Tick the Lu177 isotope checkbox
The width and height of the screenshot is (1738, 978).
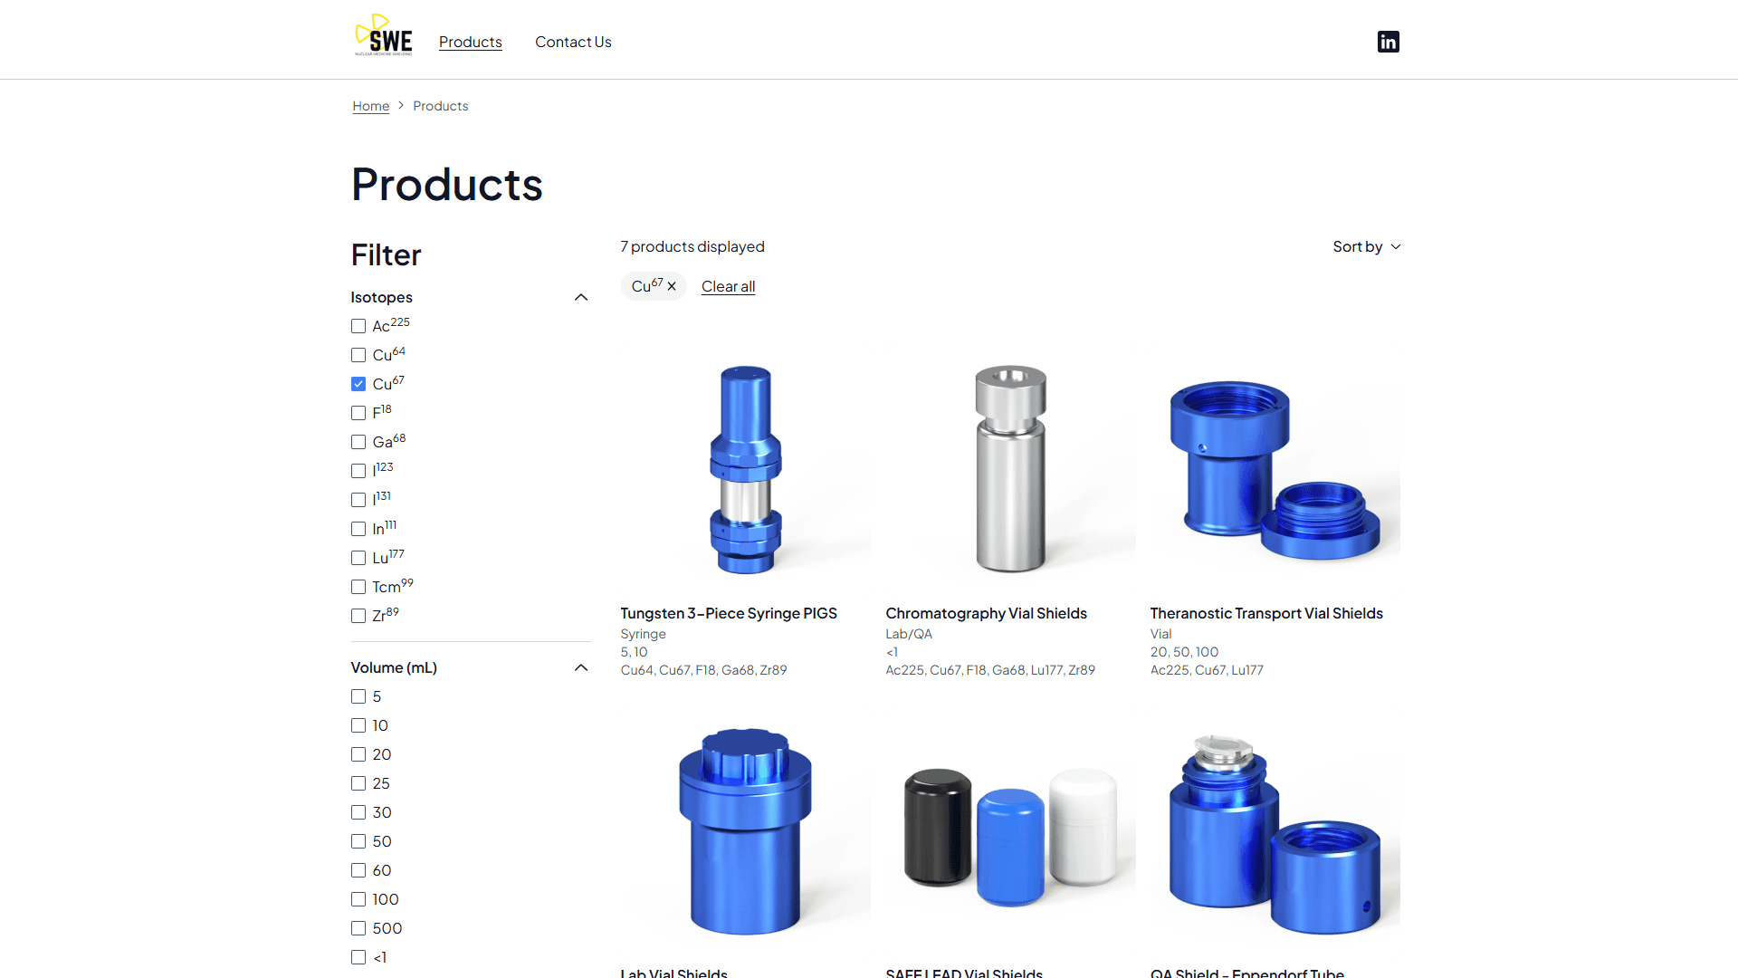358,558
